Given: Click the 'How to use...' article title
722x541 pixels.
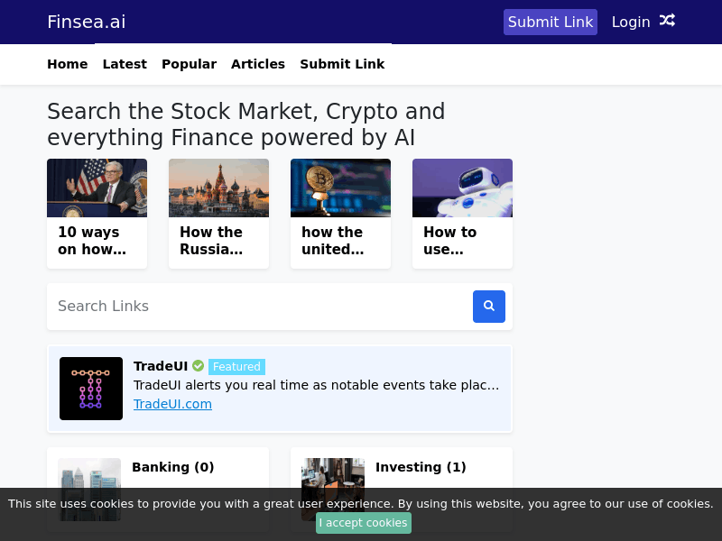Looking at the screenshot, I should point(449,241).
